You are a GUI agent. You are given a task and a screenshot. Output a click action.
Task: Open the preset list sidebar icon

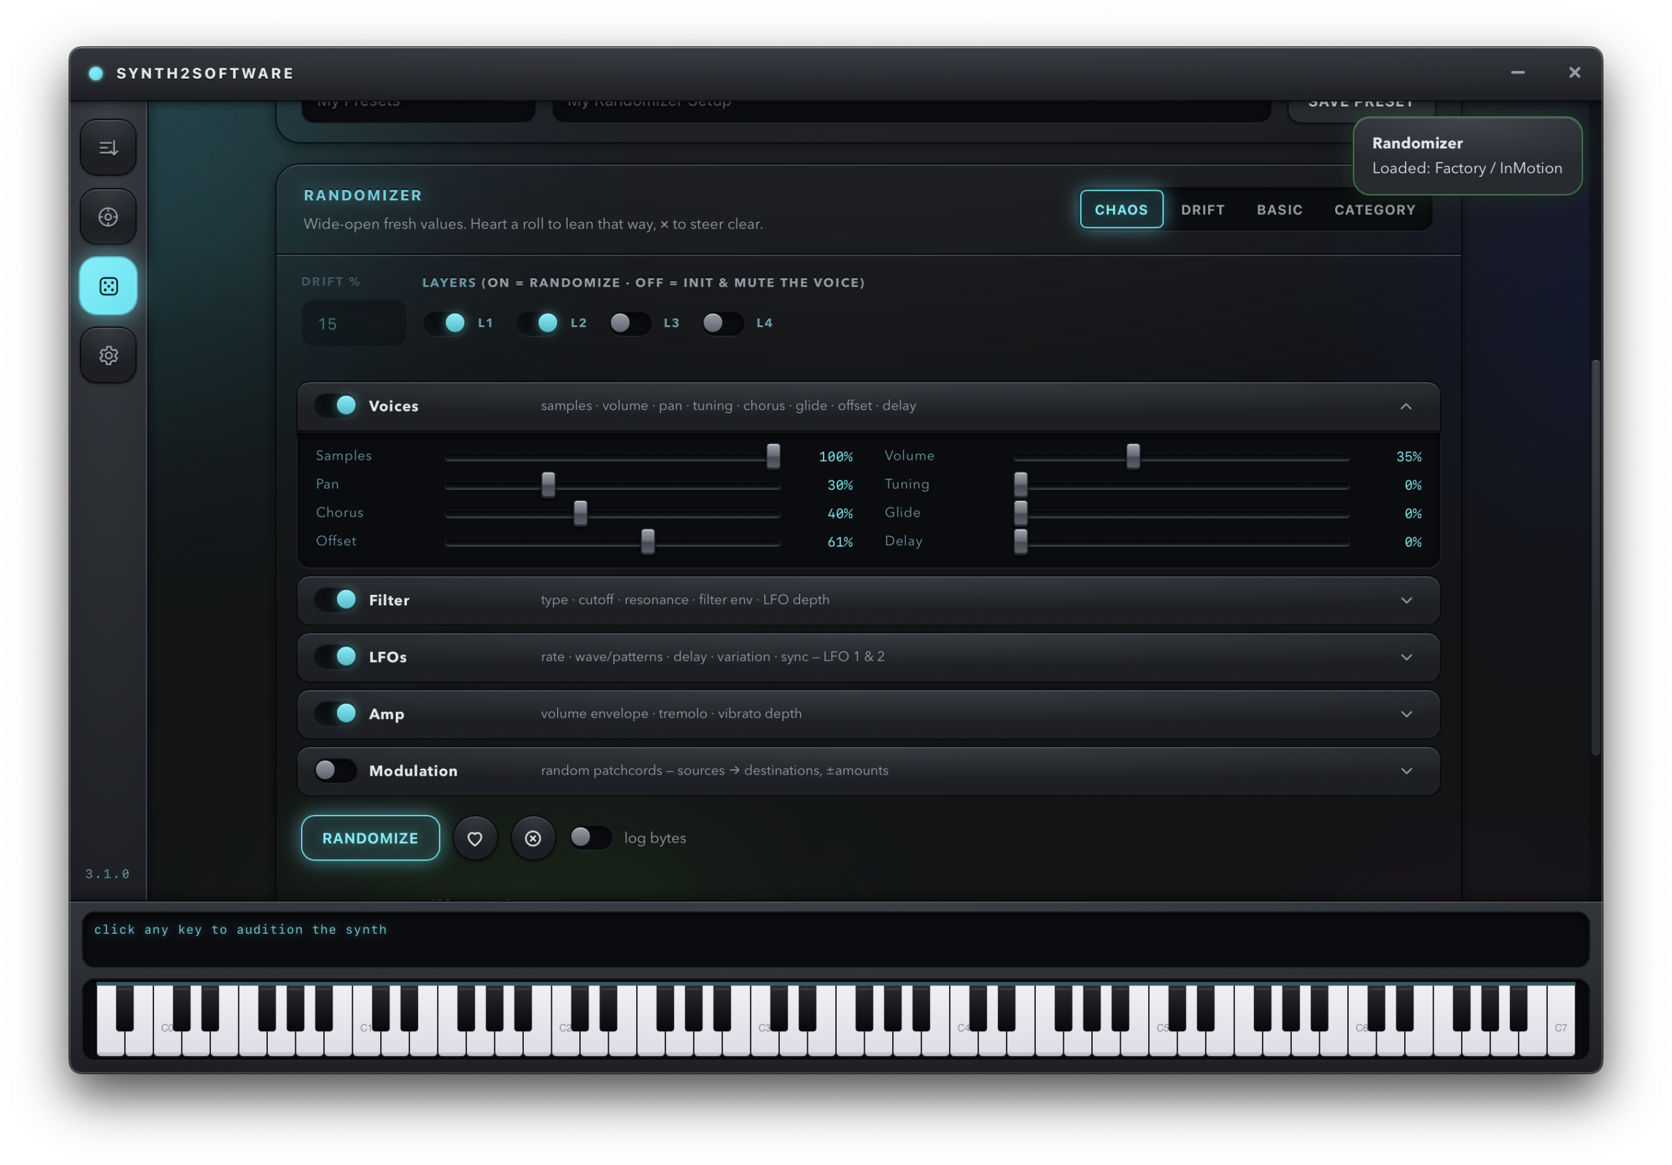pyautogui.click(x=108, y=148)
